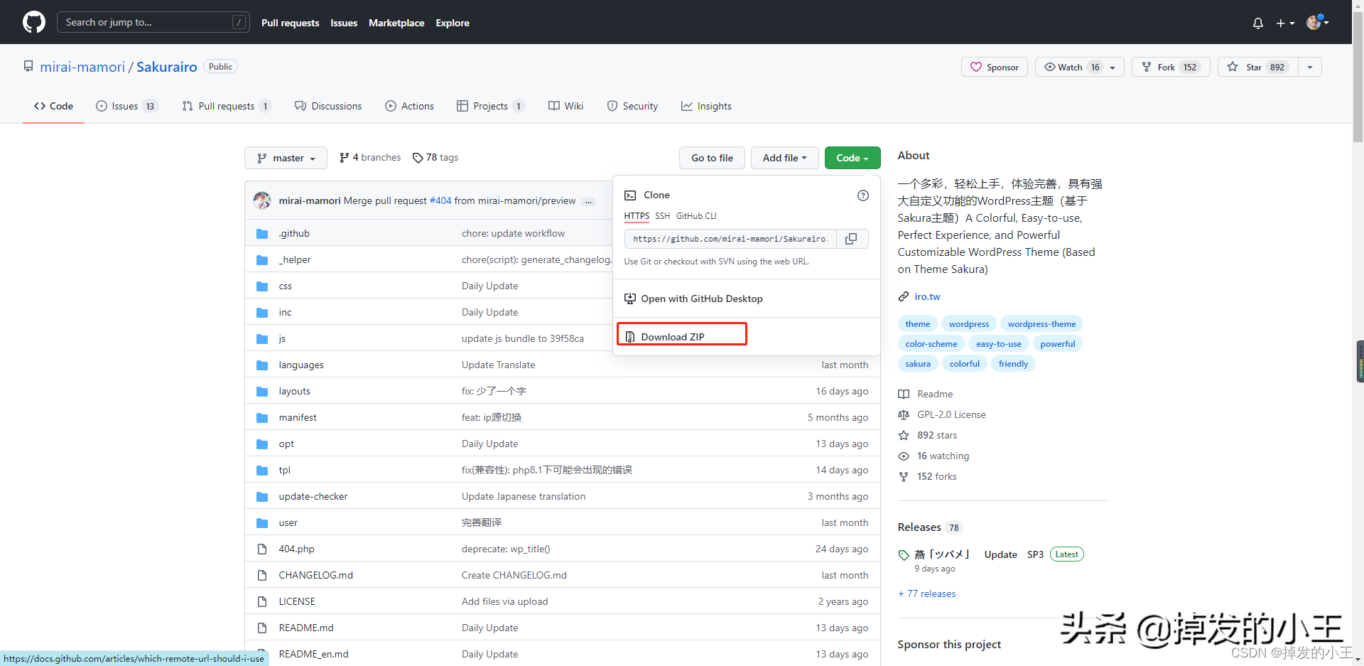
Task: Focus the Search or jump to field
Action: click(x=153, y=22)
